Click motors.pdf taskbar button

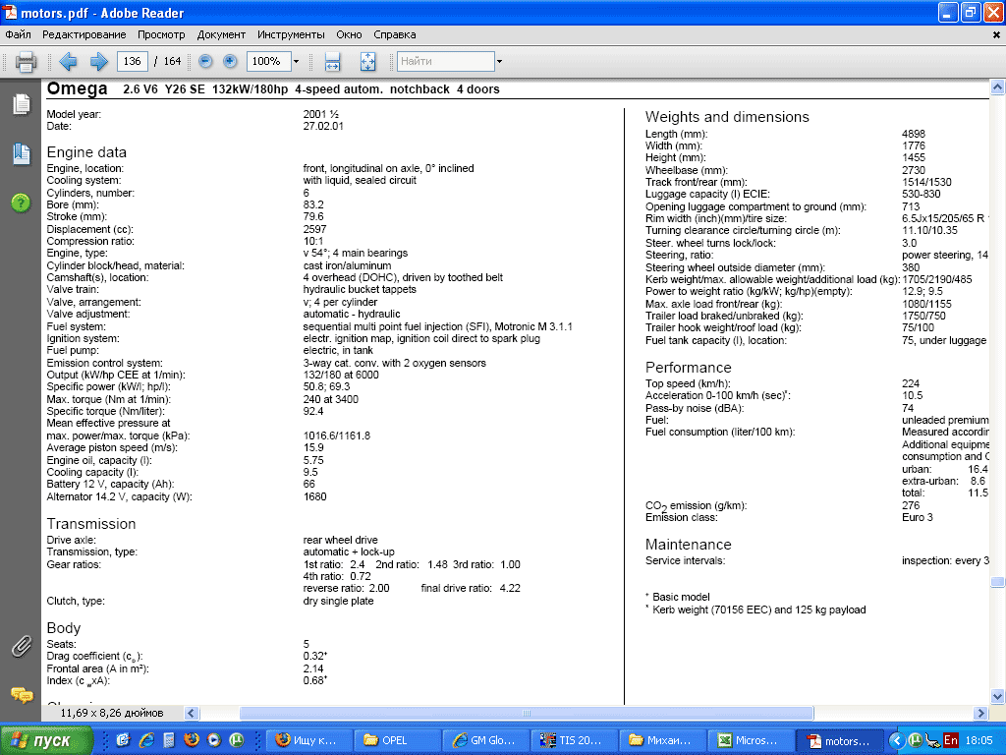[840, 740]
